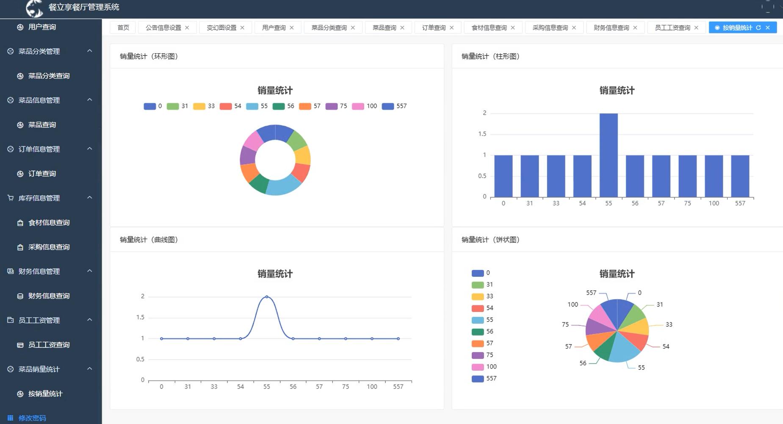Collapse the 菜品分类管理 menu group
The image size is (783, 424).
(x=89, y=51)
